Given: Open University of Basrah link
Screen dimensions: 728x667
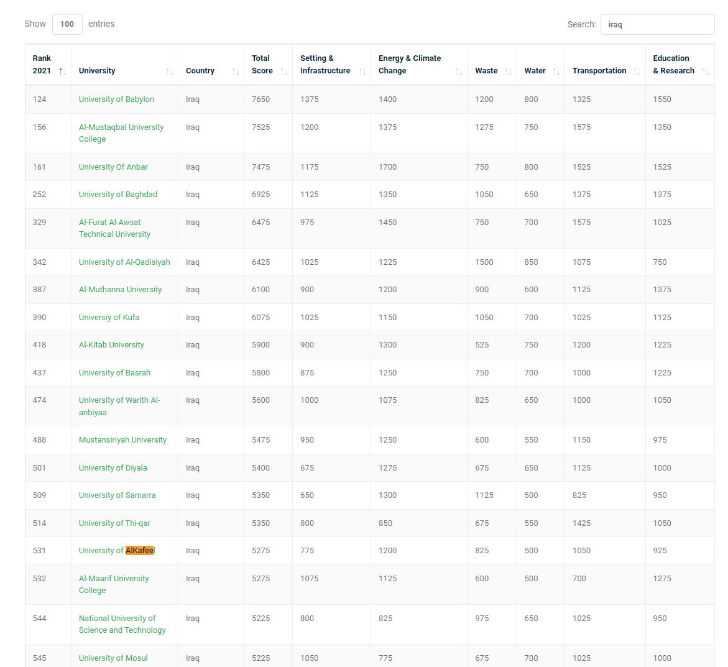Looking at the screenshot, I should click(x=114, y=373).
